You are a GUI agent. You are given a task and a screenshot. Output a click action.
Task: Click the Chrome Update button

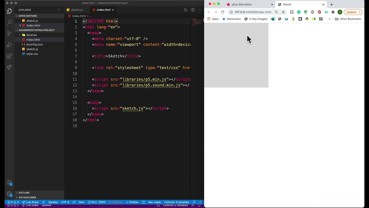click(x=353, y=12)
